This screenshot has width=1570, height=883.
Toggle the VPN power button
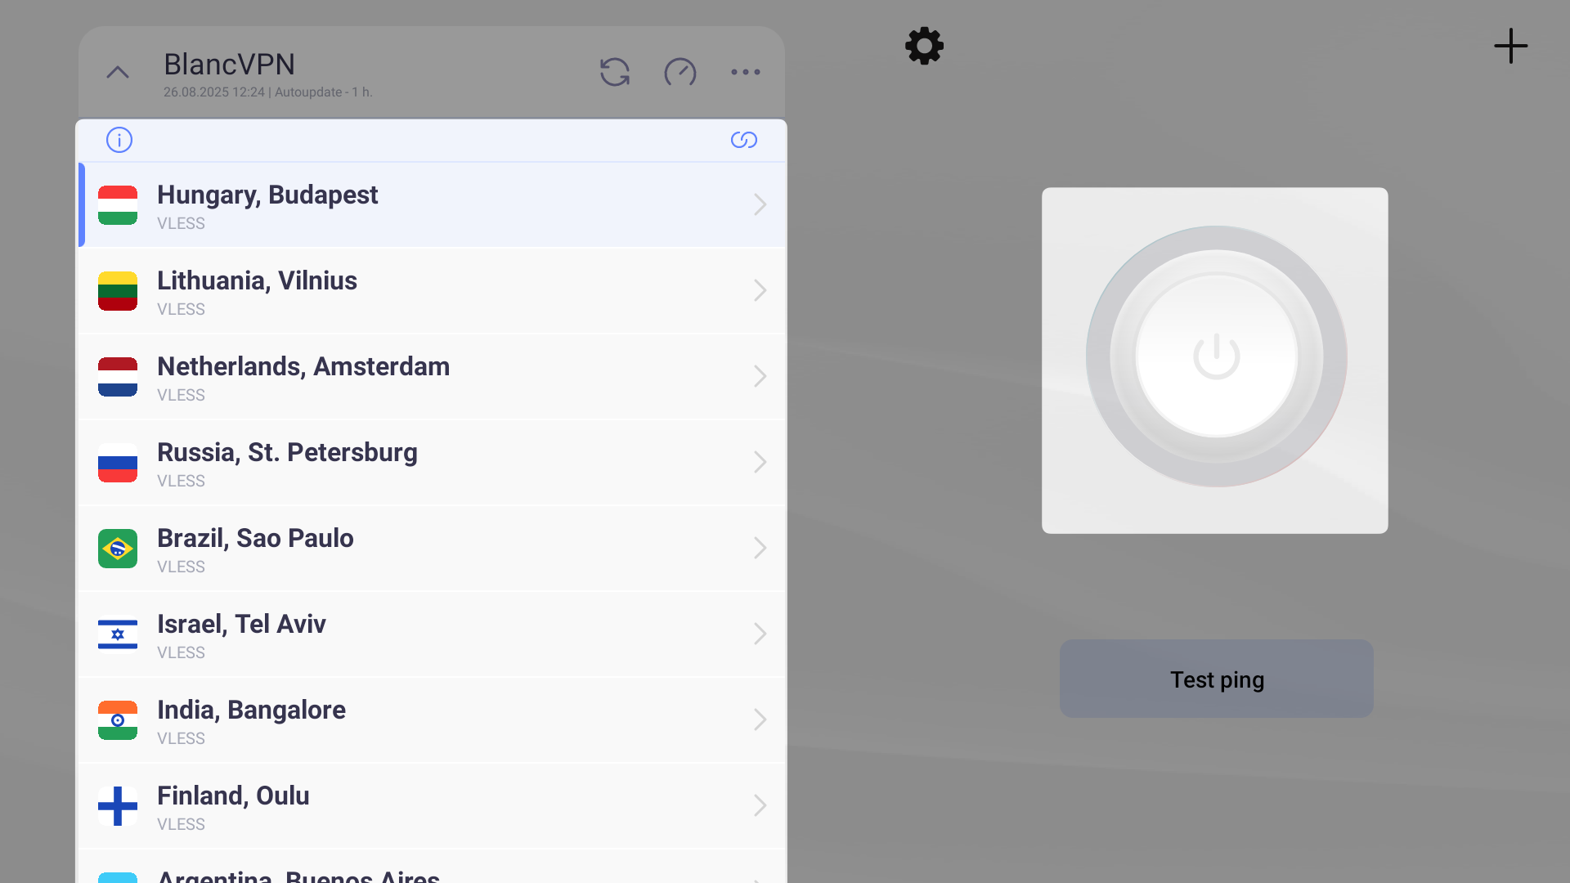tap(1216, 356)
